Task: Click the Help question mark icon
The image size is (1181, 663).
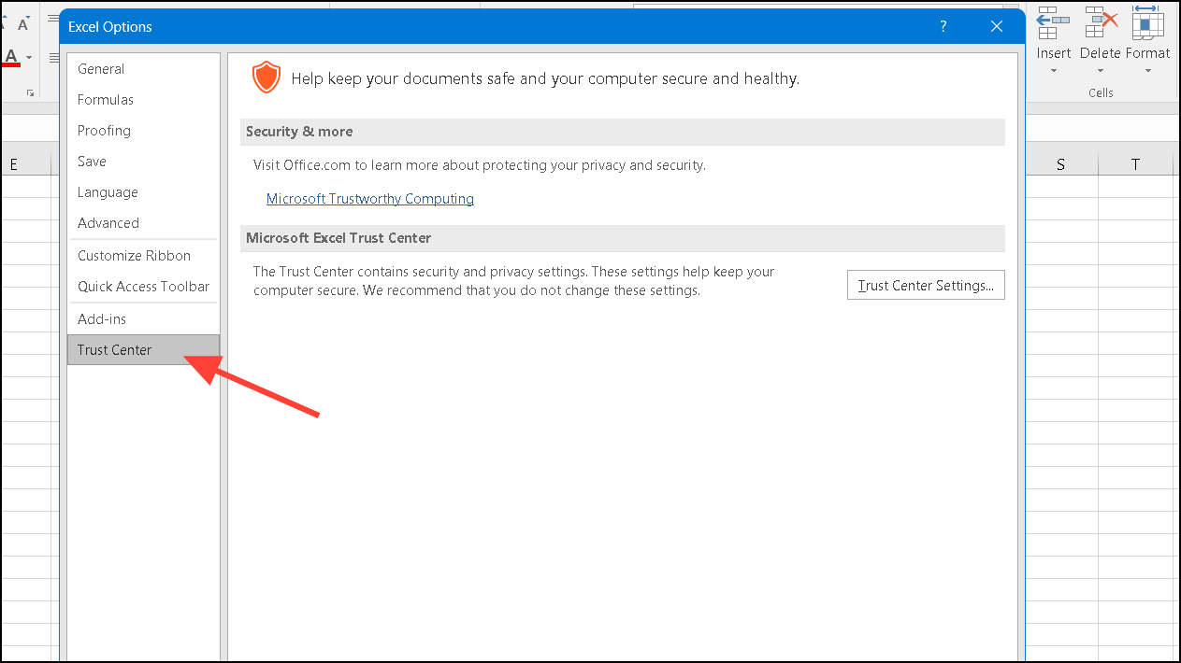Action: (943, 27)
